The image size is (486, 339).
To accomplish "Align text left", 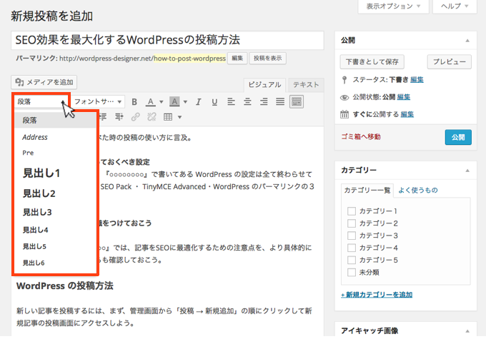I will [231, 101].
